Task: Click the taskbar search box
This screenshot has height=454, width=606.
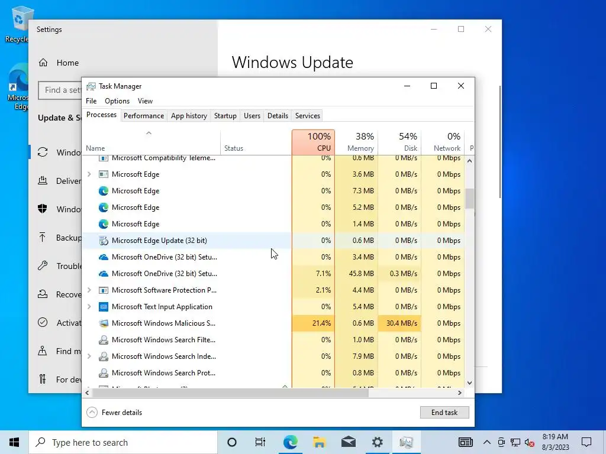Action: [x=123, y=442]
